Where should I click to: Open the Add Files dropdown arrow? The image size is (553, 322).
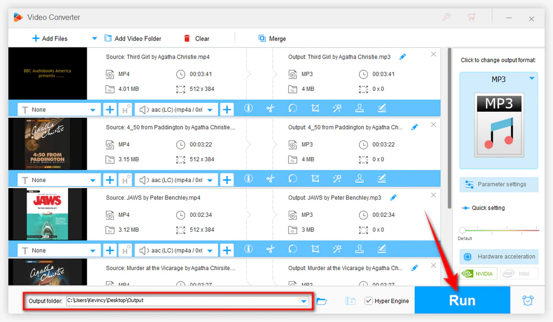pyautogui.click(x=94, y=38)
